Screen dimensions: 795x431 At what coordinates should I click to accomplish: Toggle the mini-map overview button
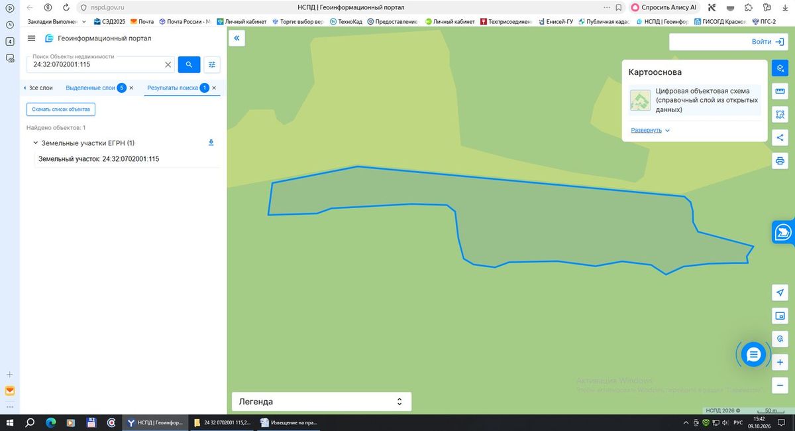pos(780,315)
